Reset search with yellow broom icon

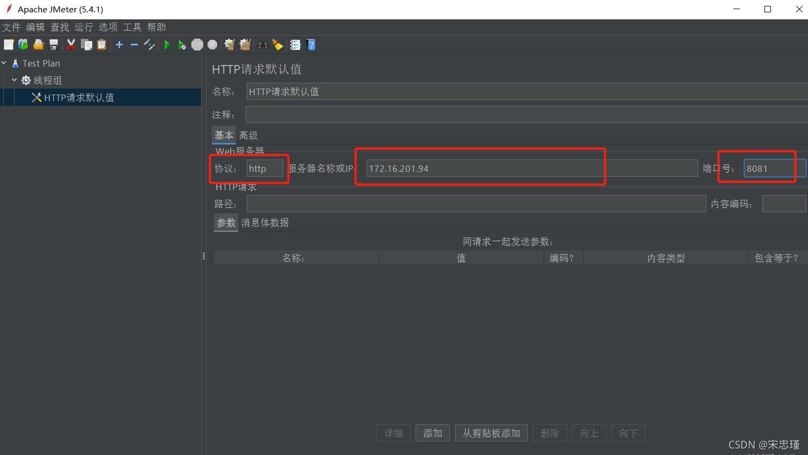pyautogui.click(x=277, y=45)
